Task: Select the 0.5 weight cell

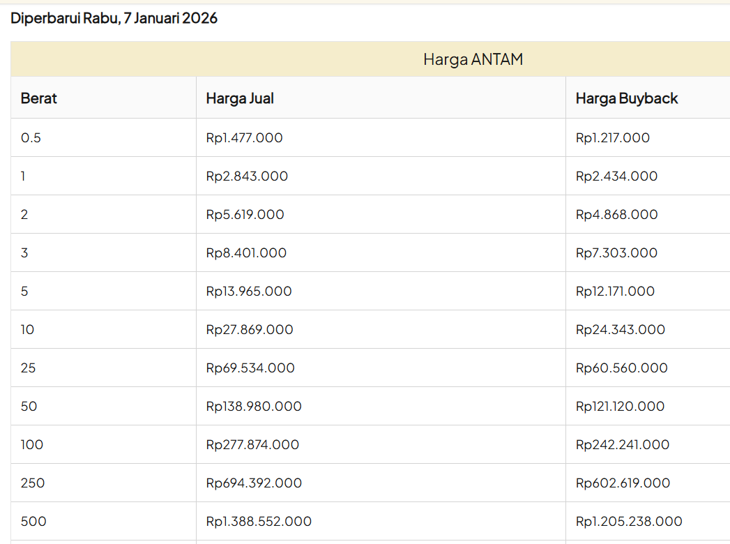Action: (x=31, y=138)
